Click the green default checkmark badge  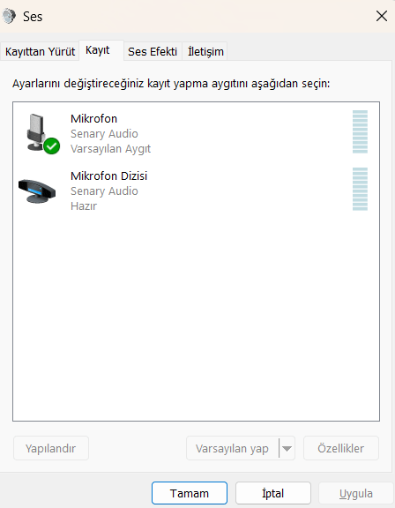pos(52,146)
